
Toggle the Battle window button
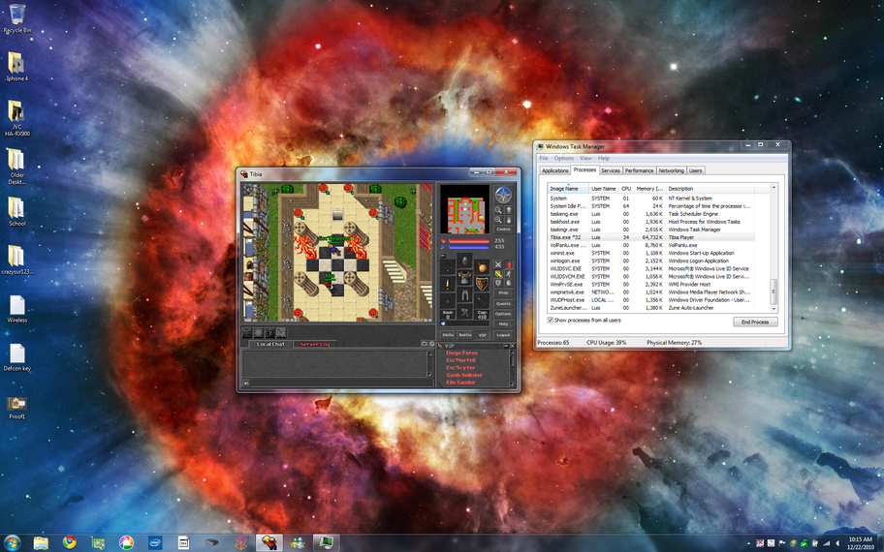coord(465,335)
